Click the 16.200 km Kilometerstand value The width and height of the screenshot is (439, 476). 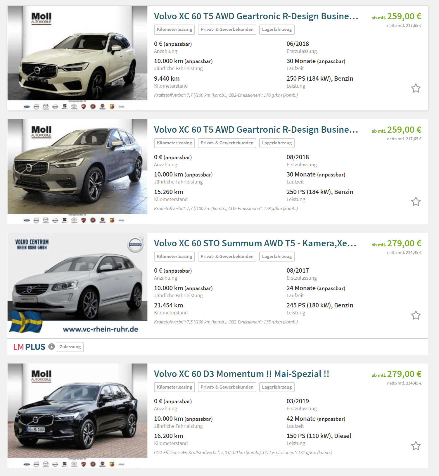(x=169, y=436)
